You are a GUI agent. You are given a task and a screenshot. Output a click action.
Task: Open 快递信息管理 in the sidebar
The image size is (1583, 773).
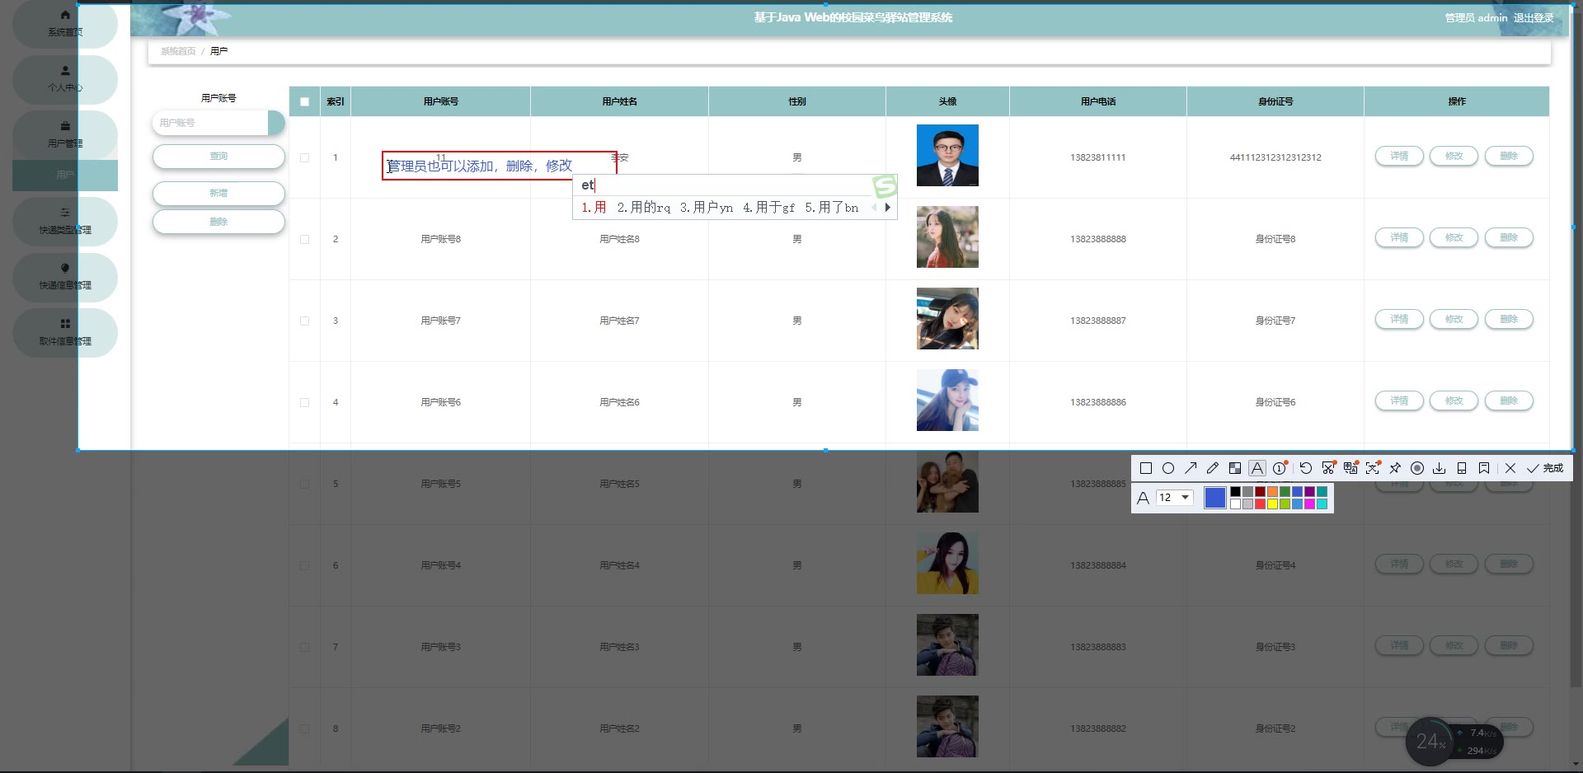tap(65, 276)
